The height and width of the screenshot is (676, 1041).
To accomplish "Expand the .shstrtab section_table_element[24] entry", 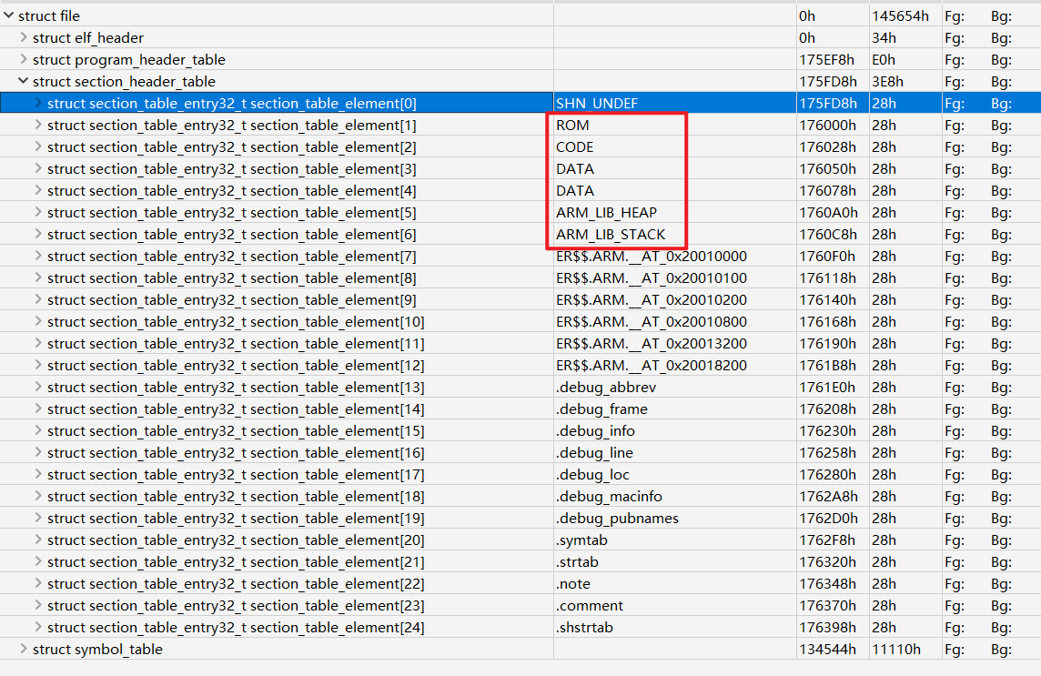I will (x=38, y=627).
